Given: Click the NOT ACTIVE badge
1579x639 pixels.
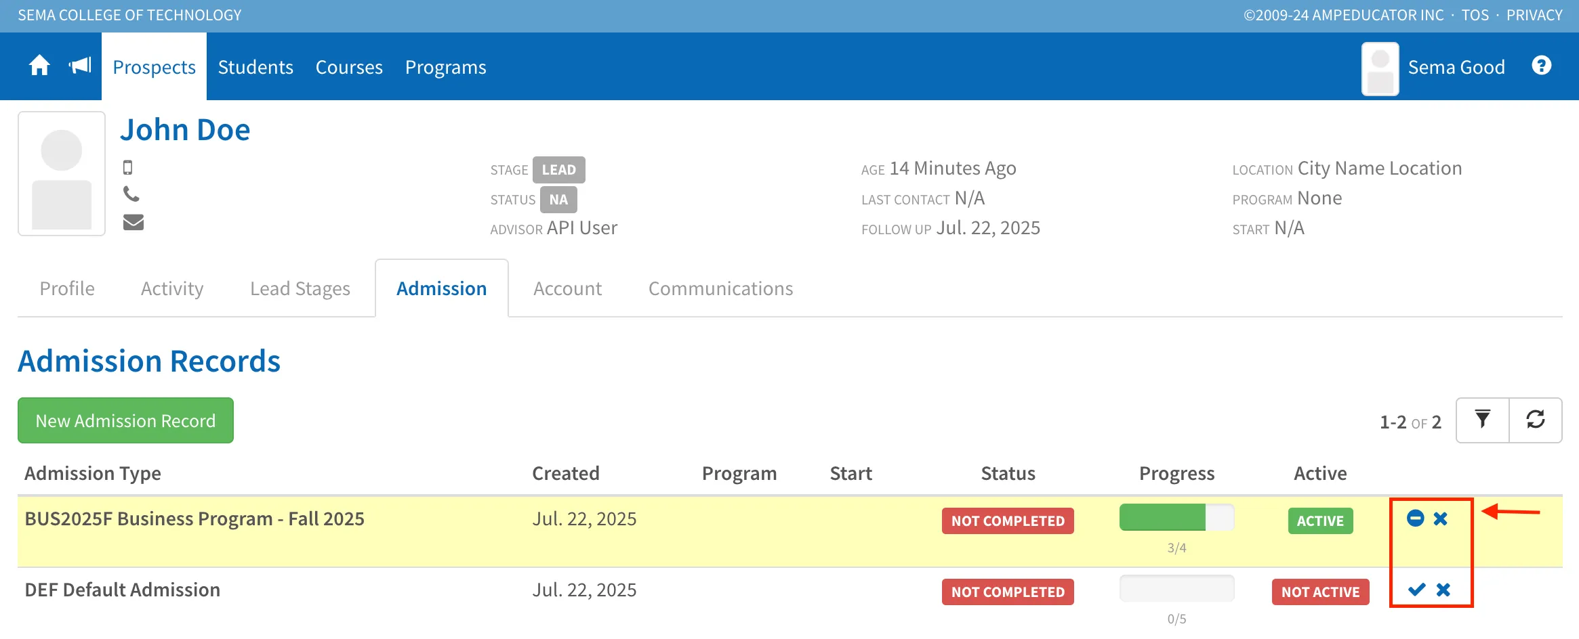Looking at the screenshot, I should click(x=1320, y=592).
